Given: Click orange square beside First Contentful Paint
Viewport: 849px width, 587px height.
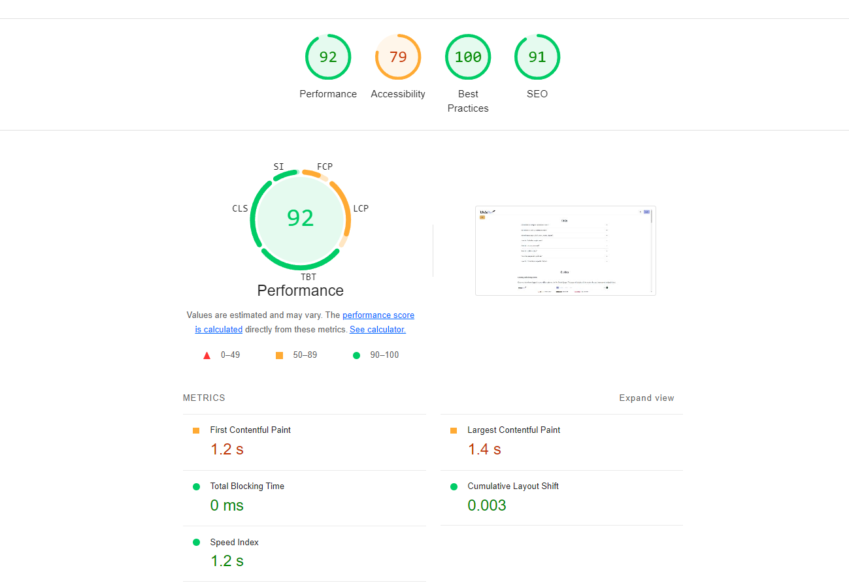Looking at the screenshot, I should (196, 430).
